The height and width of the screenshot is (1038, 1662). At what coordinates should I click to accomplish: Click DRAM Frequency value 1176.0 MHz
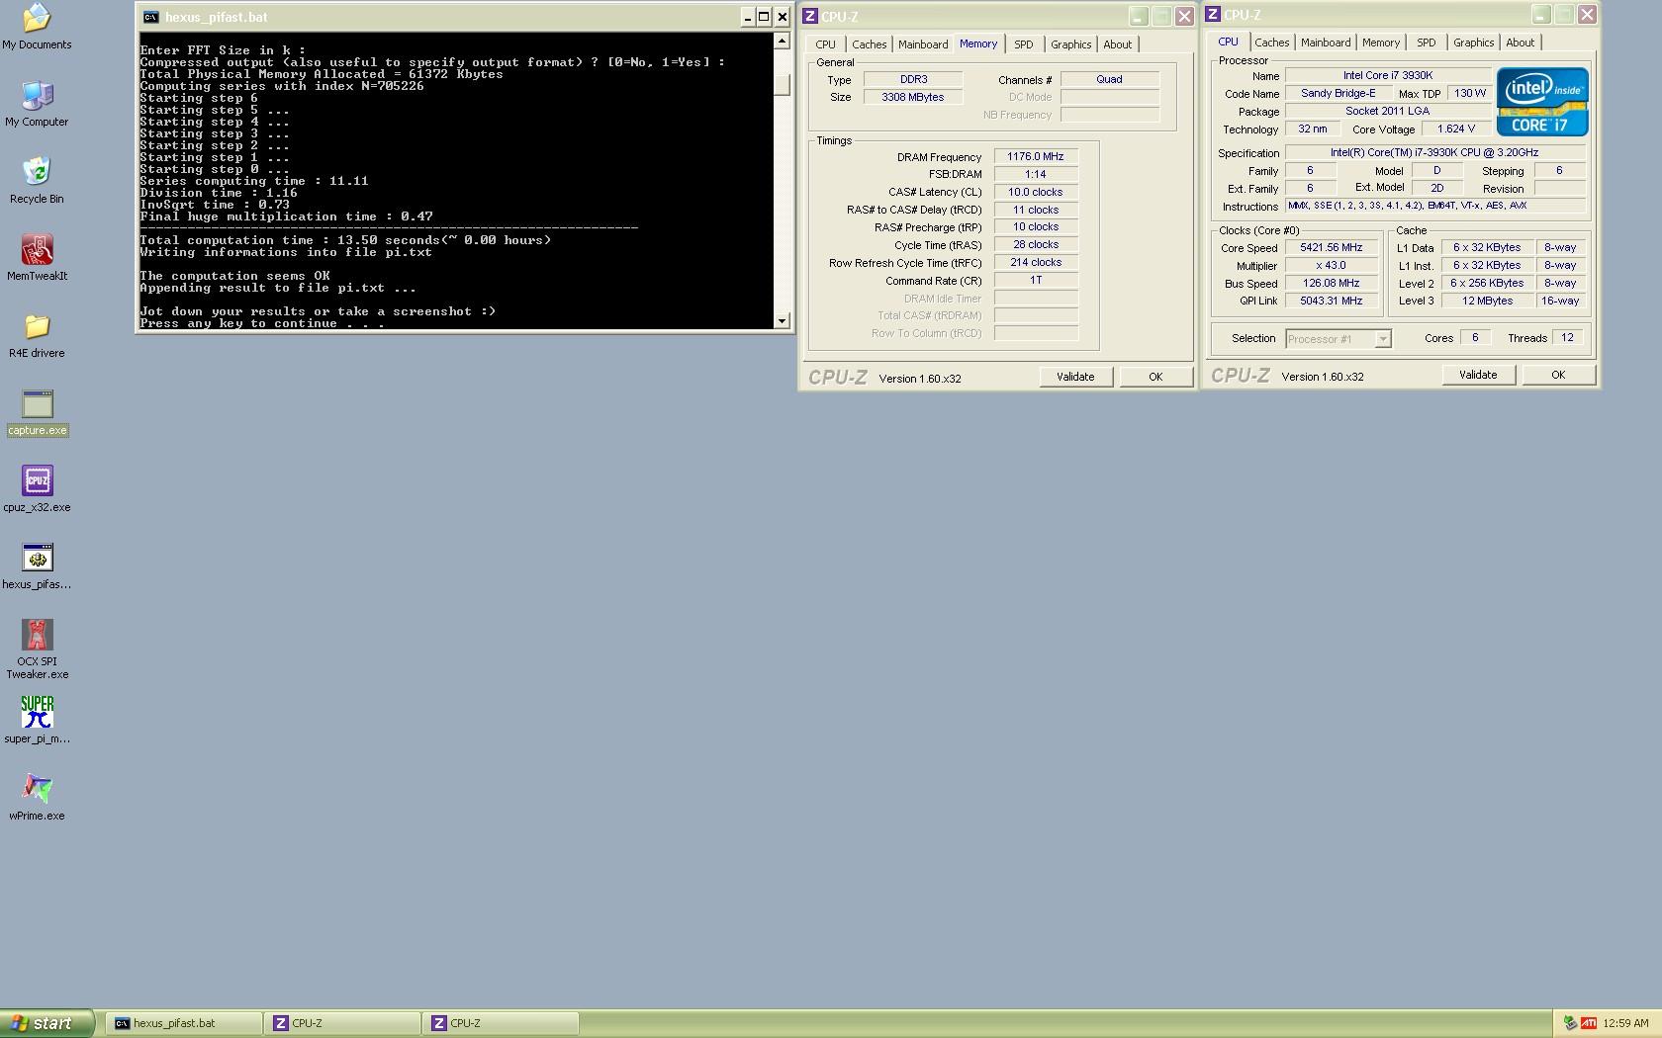point(1036,156)
